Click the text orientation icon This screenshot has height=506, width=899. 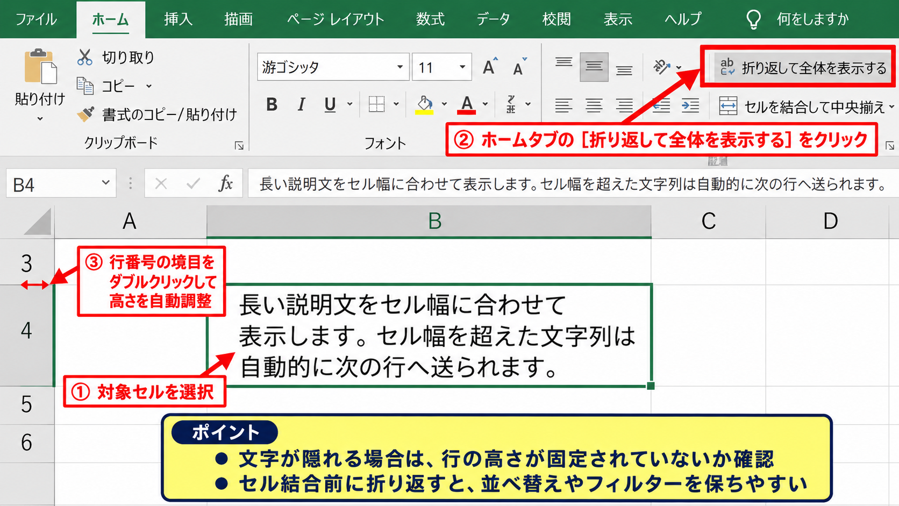click(x=662, y=67)
